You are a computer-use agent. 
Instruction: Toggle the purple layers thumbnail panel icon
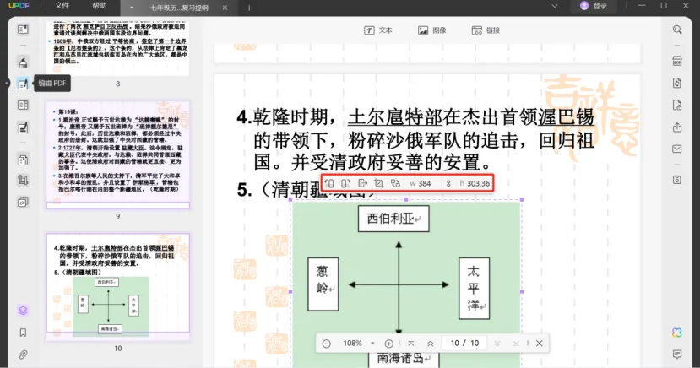click(23, 311)
